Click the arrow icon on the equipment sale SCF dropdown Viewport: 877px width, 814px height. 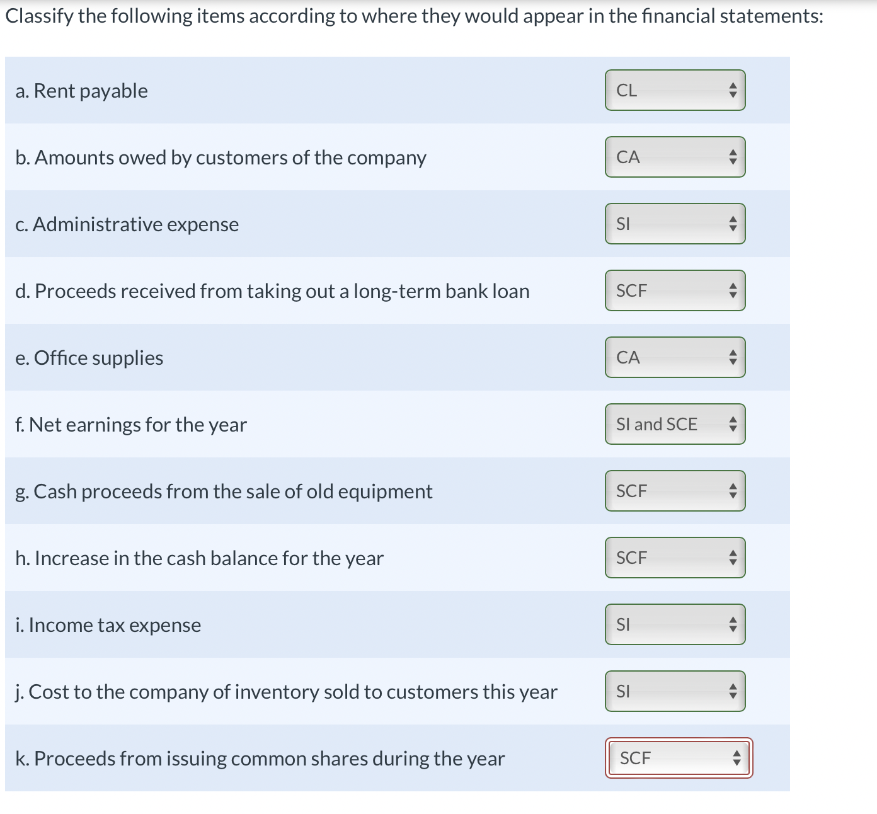(733, 491)
